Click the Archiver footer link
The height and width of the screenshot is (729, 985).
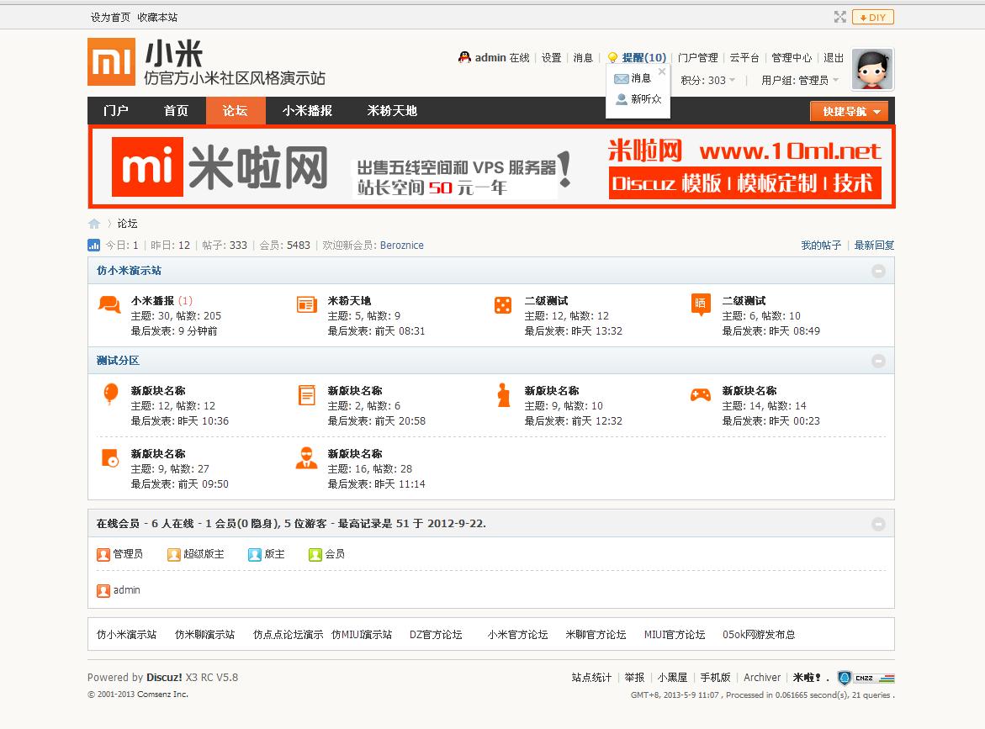click(762, 678)
